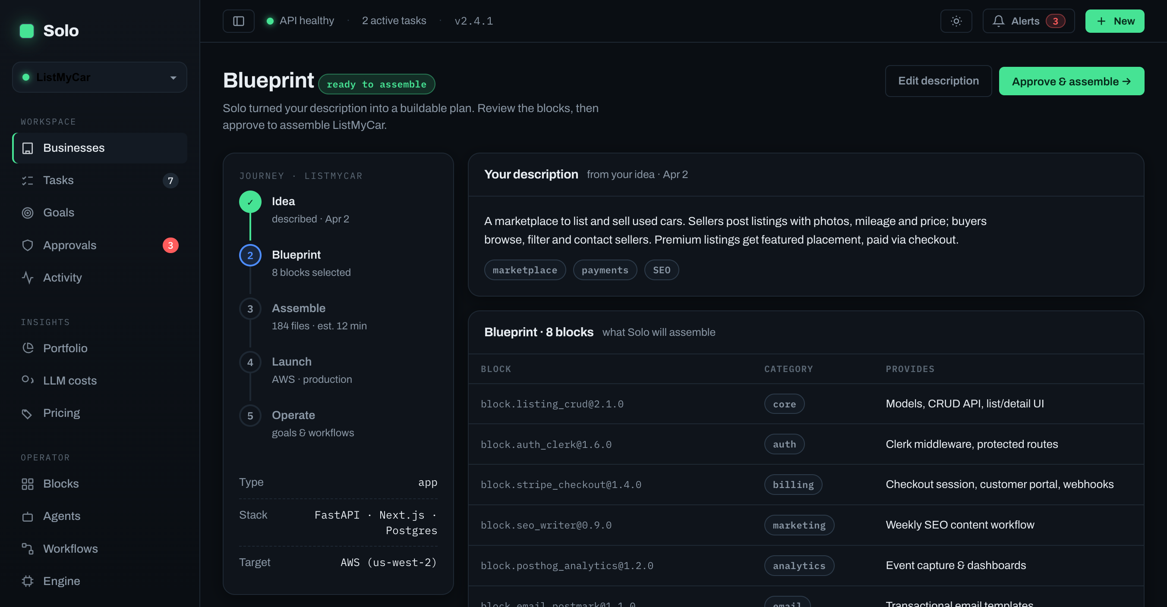Click the SEO tag

click(662, 270)
